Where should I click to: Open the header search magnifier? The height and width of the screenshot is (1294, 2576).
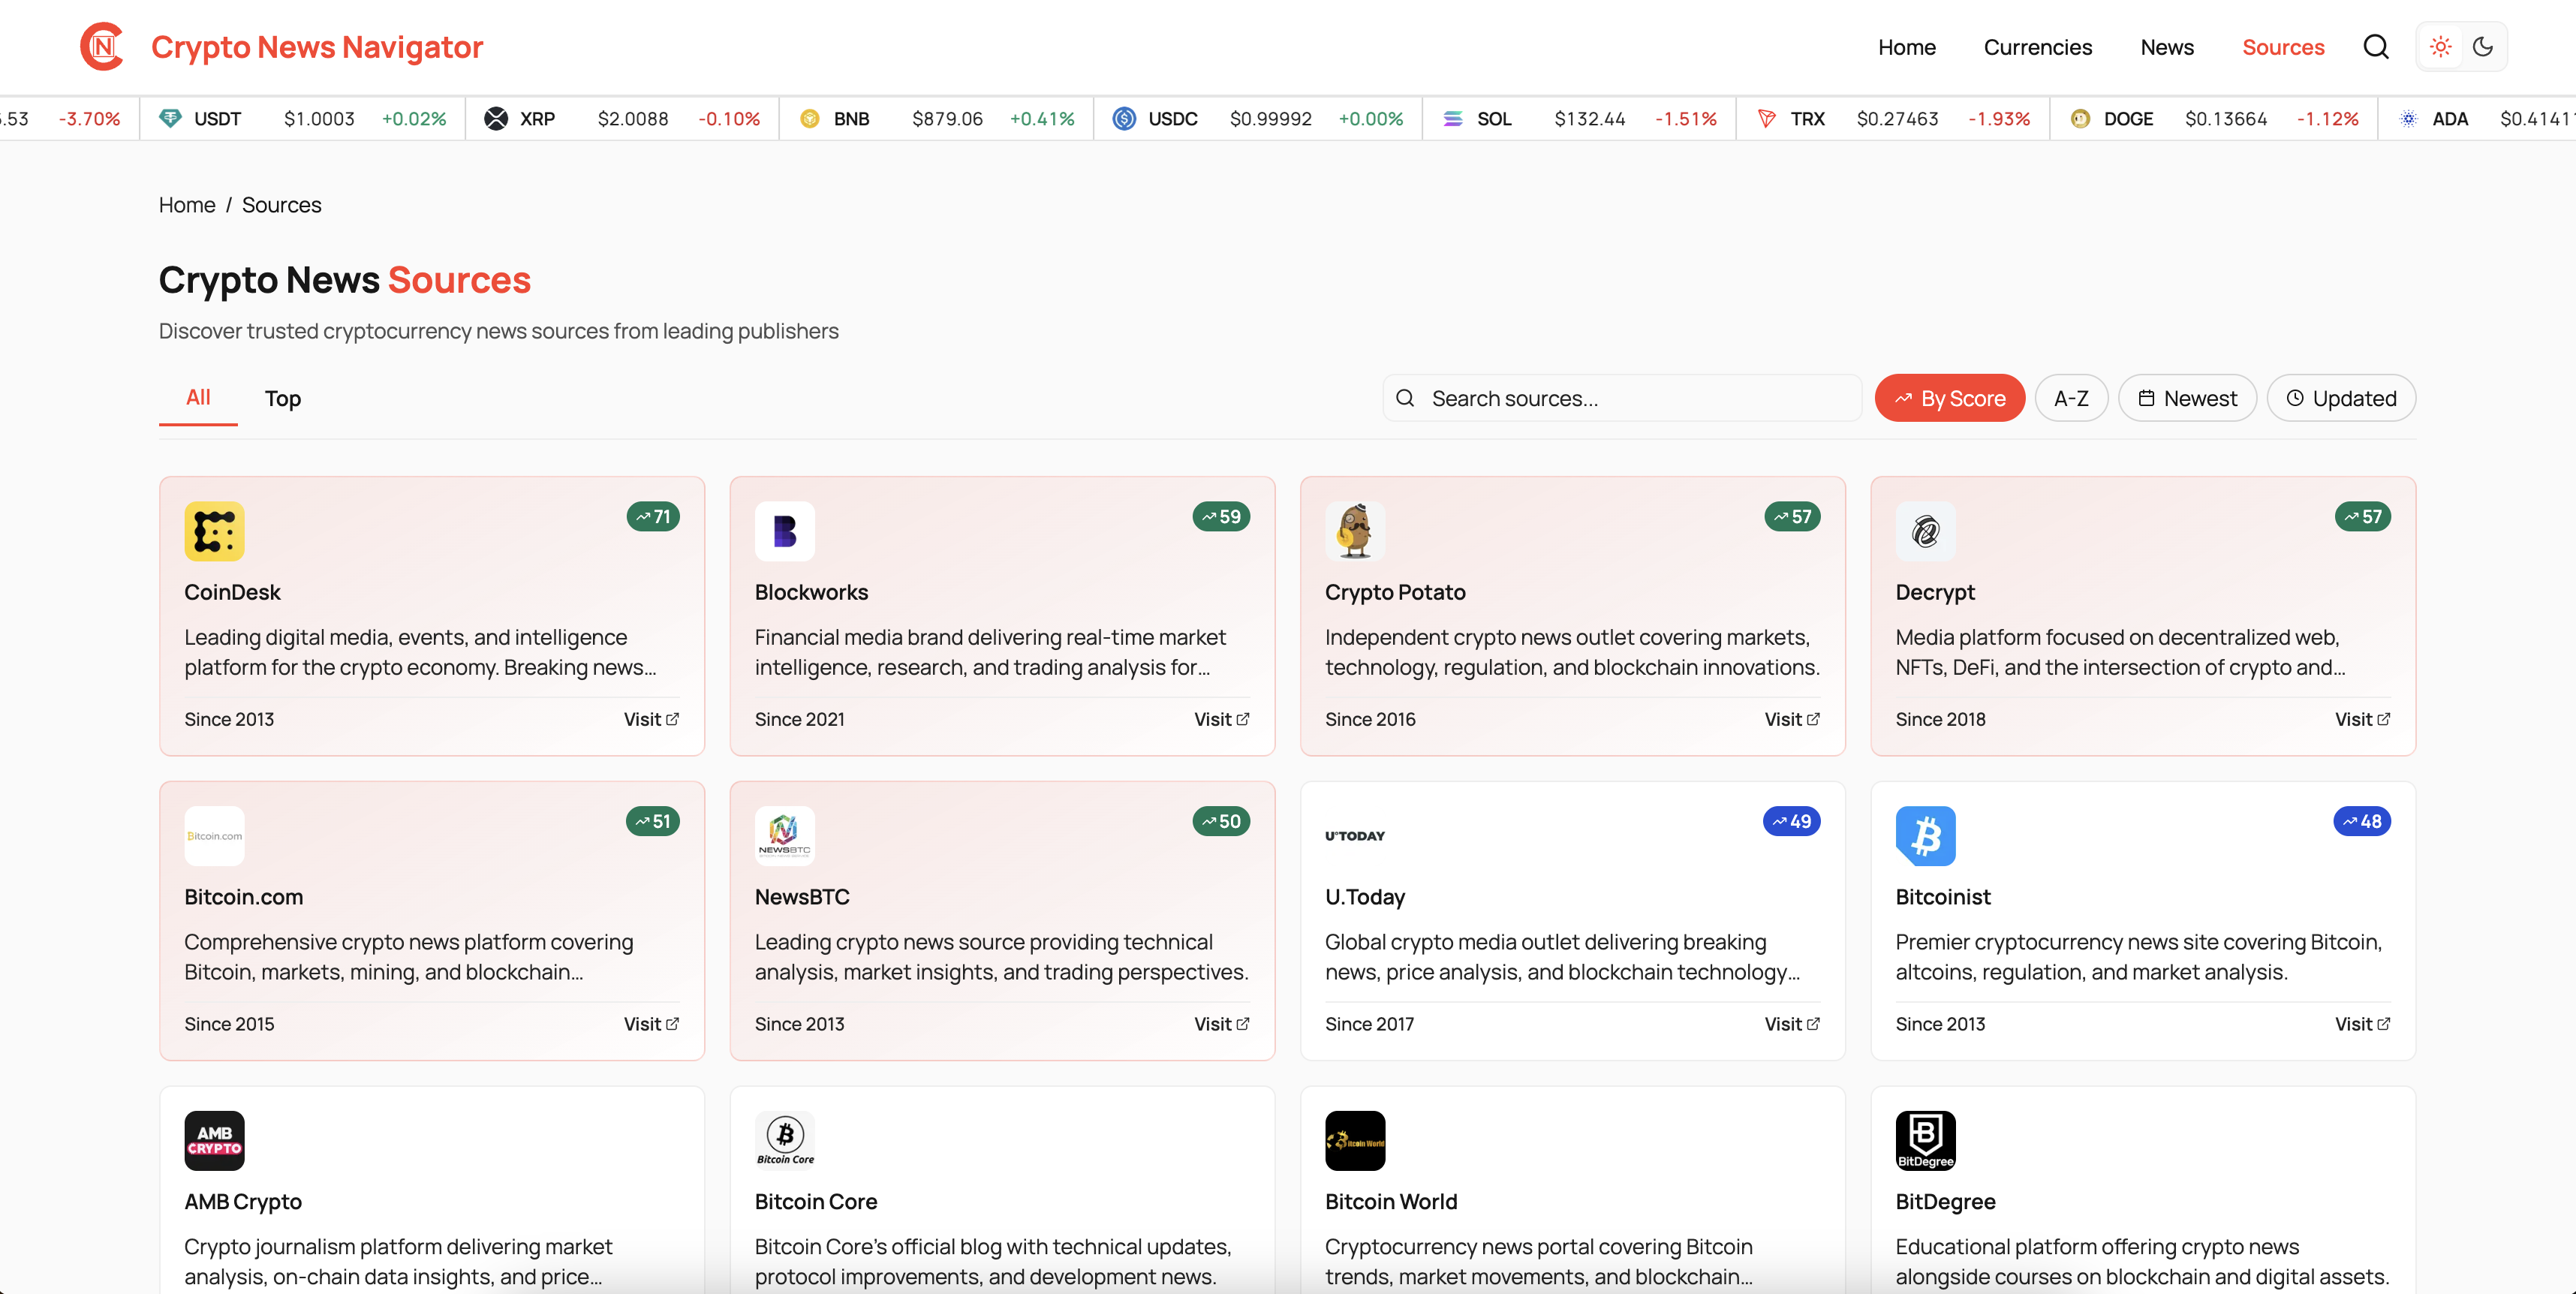pos(2377,46)
